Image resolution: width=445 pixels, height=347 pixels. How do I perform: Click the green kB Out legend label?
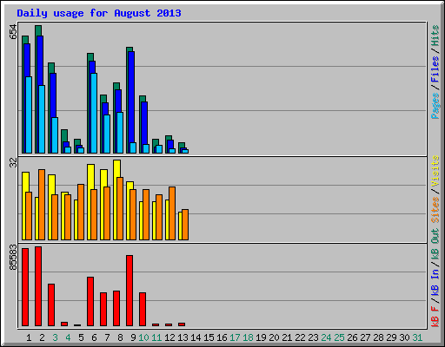(x=435, y=245)
